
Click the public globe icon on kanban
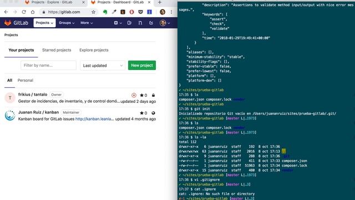[x=153, y=113]
